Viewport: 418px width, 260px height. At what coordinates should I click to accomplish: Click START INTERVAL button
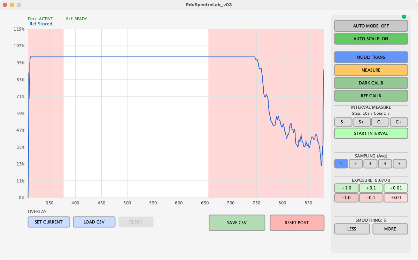point(371,133)
